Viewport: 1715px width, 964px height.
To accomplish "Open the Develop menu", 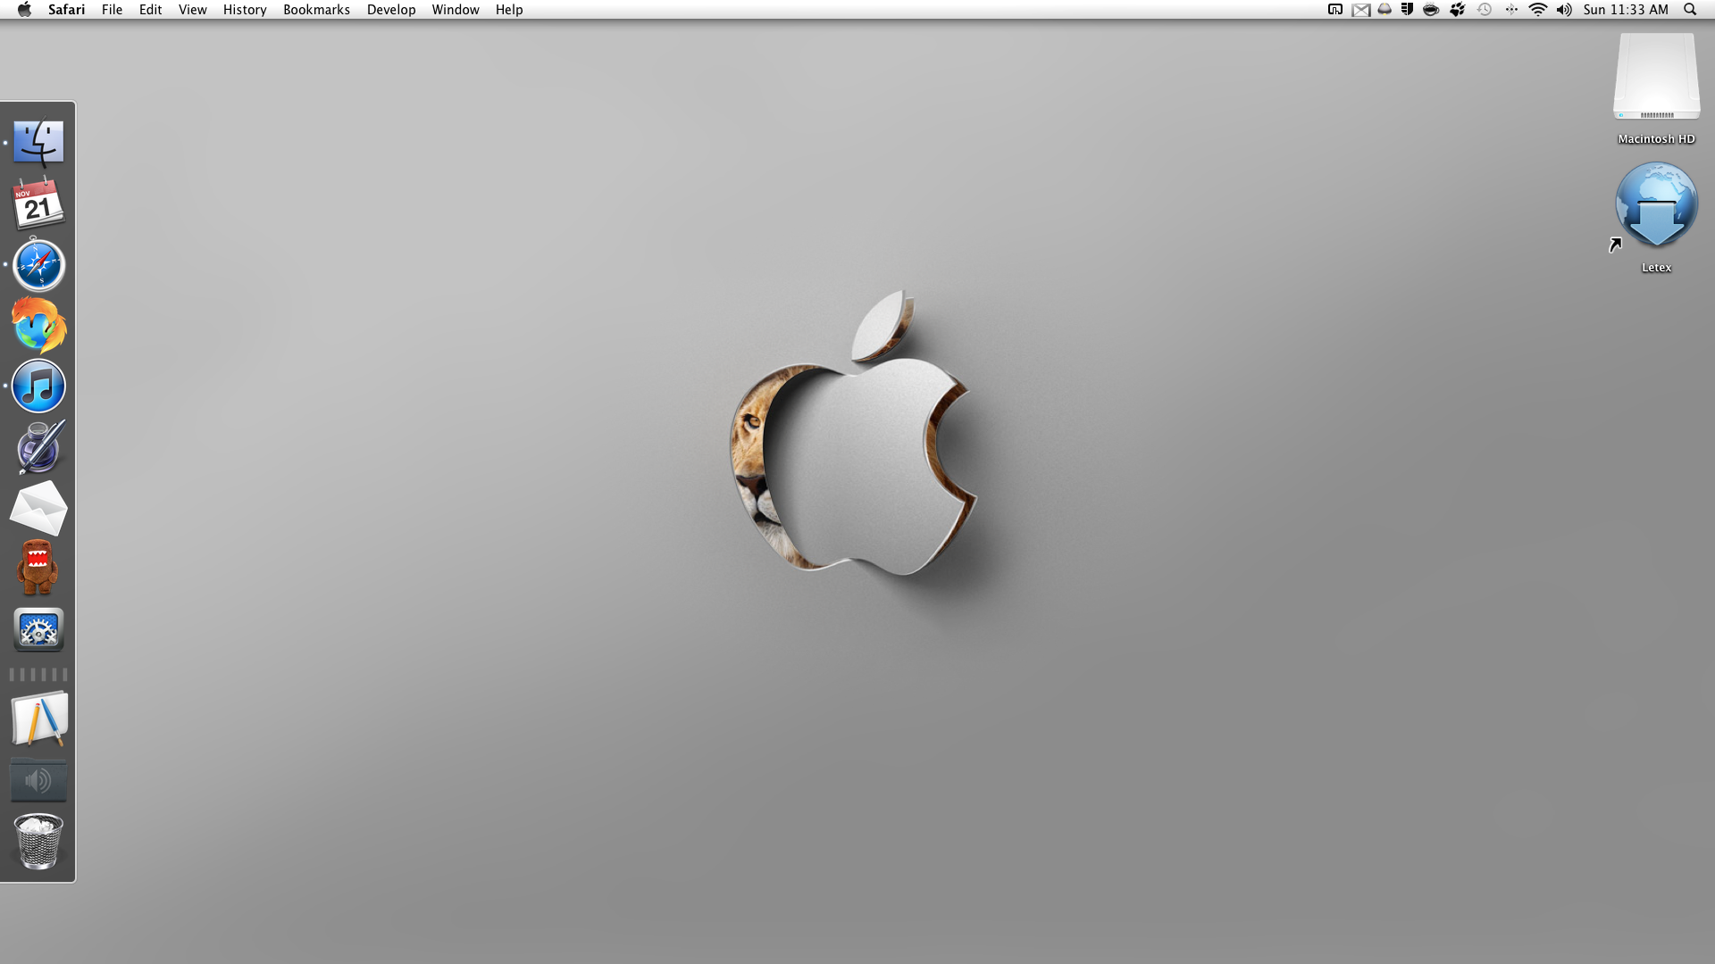I will click(x=391, y=10).
